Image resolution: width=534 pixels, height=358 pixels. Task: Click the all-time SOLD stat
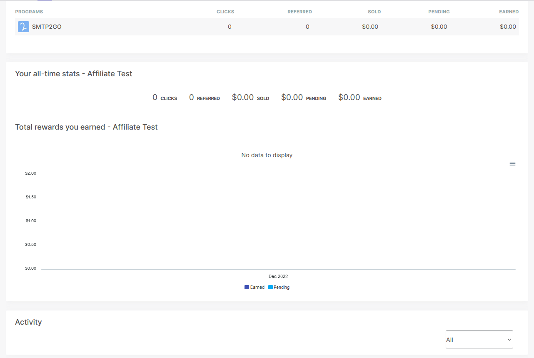[x=250, y=98]
